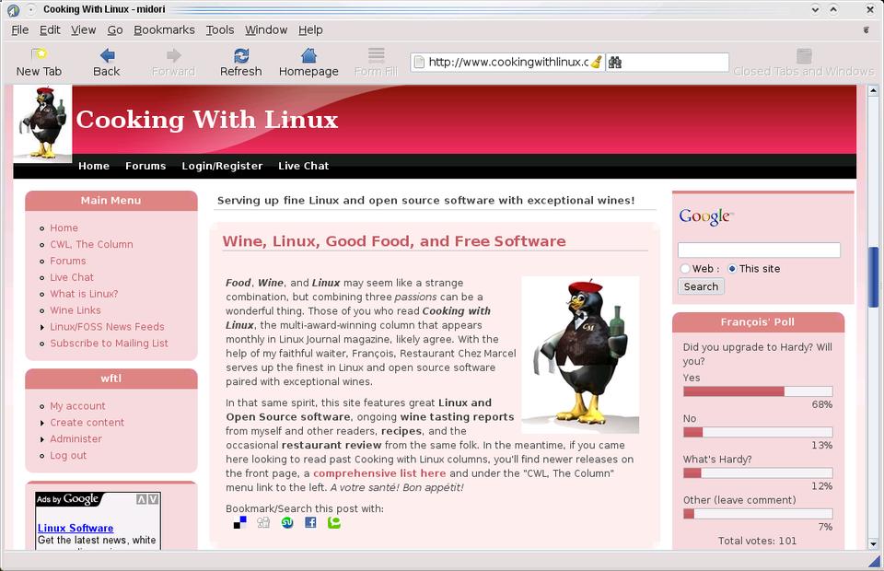The height and width of the screenshot is (571, 884).
Task: Click Login/Register in nav bar
Action: point(222,166)
